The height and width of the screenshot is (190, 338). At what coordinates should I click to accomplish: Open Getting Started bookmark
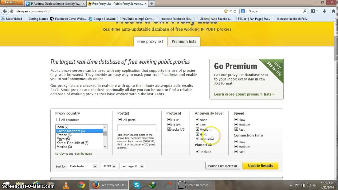click(36, 19)
